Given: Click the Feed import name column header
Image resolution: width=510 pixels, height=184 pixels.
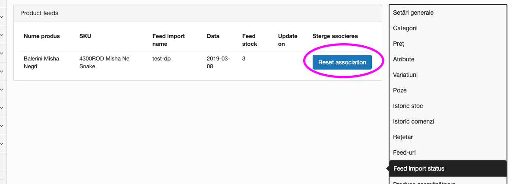Looking at the screenshot, I should [168, 40].
